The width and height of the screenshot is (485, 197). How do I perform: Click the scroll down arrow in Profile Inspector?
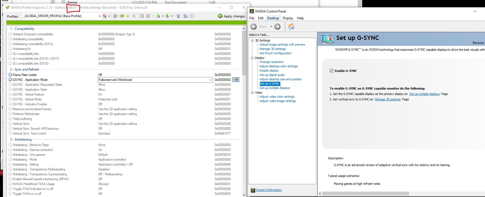pyautogui.click(x=244, y=195)
